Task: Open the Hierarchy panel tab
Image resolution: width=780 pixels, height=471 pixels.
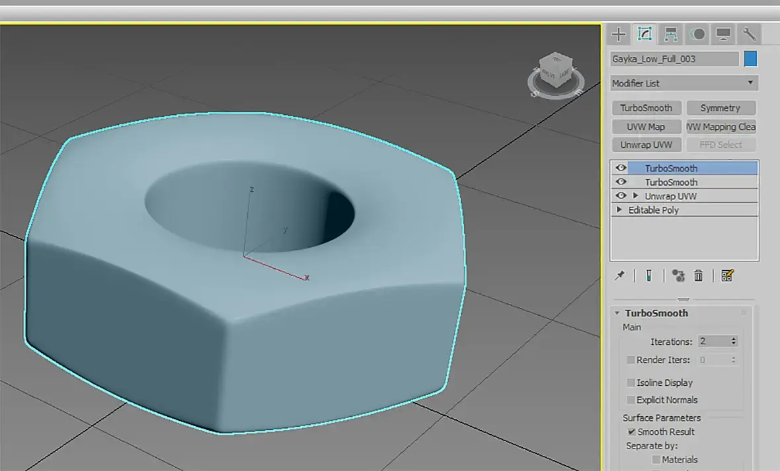Action: point(670,34)
